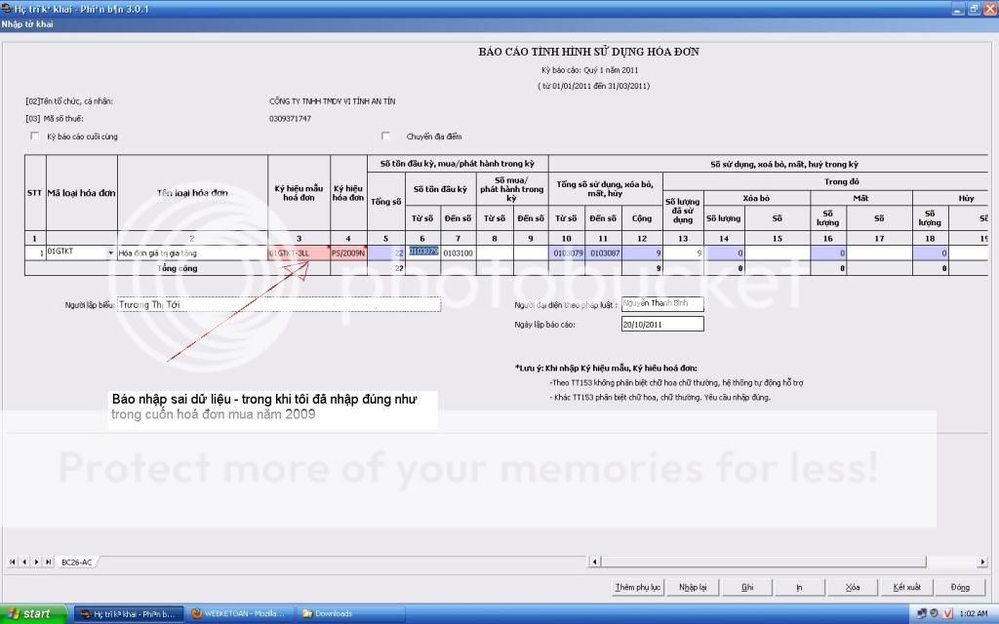This screenshot has height=624, width=999.
Task: Select the 'Người lập biểu' name field
Action: 278,304
